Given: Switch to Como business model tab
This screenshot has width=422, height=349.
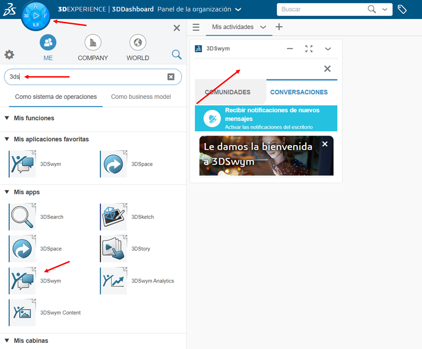Looking at the screenshot, I should [x=141, y=97].
